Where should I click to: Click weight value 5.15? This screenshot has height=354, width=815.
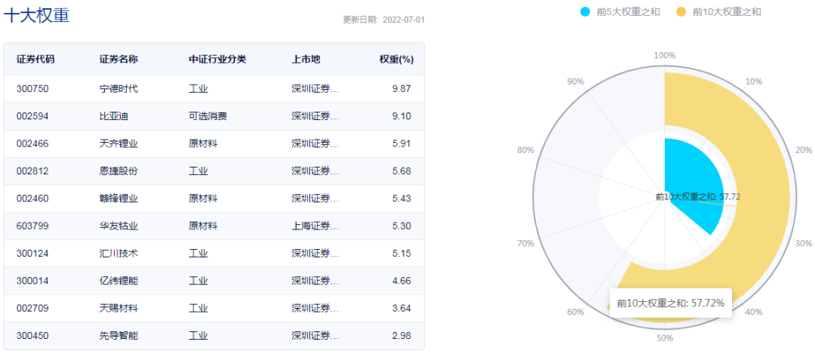pos(401,254)
